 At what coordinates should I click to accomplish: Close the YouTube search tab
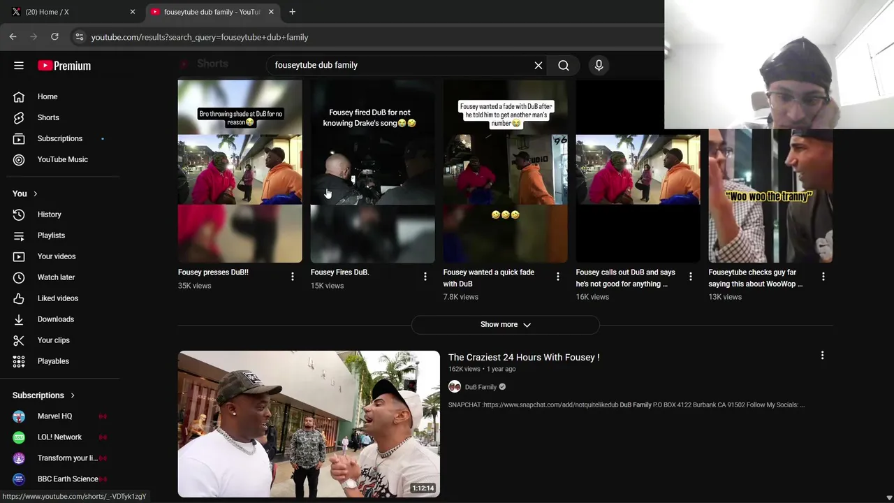[271, 12]
